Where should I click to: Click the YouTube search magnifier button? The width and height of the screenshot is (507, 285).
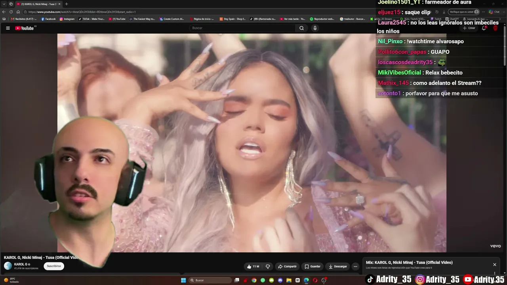point(301,28)
